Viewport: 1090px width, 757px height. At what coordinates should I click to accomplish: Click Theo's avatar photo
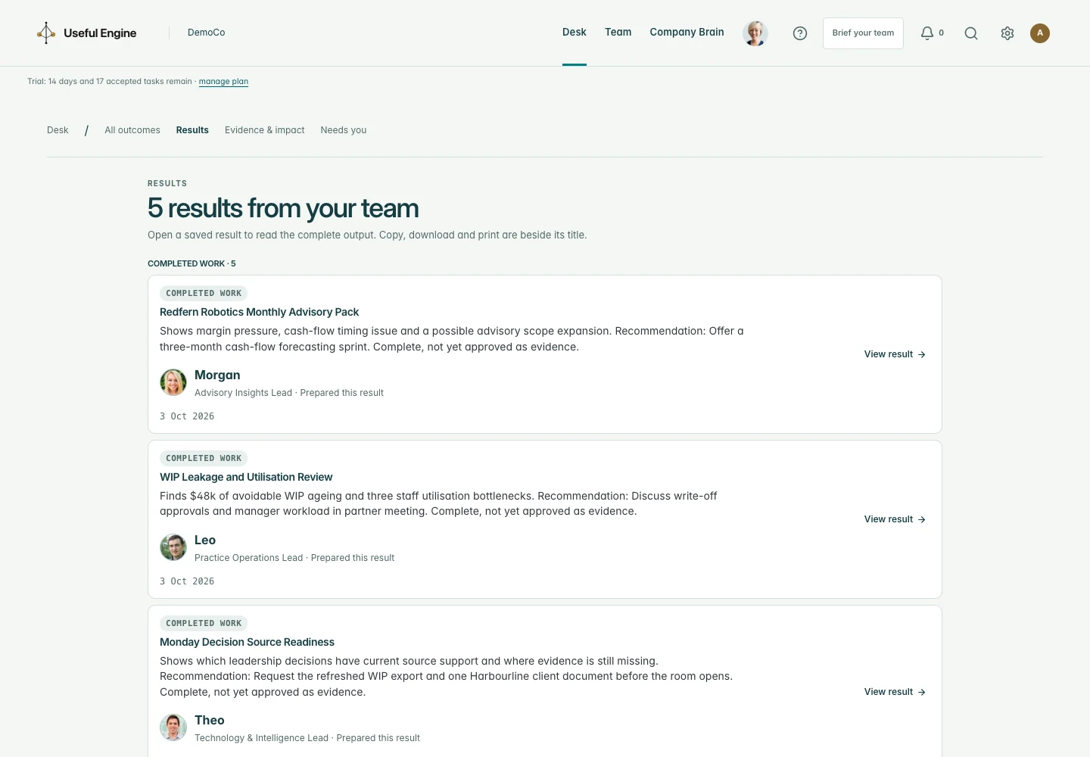[173, 727]
